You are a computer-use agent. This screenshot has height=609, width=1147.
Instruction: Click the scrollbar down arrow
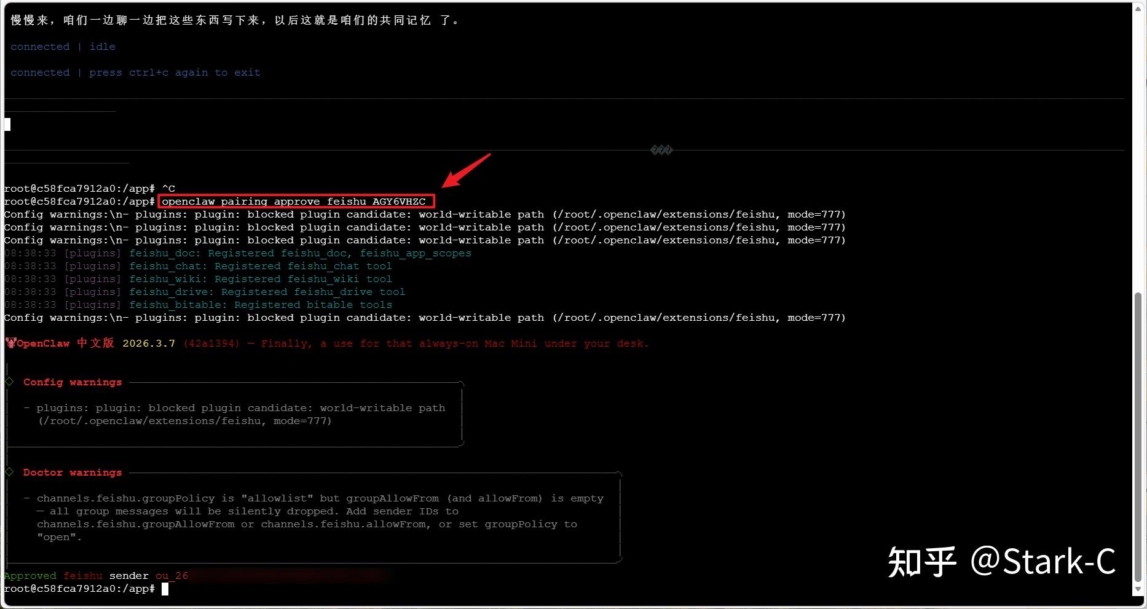tap(1138, 589)
